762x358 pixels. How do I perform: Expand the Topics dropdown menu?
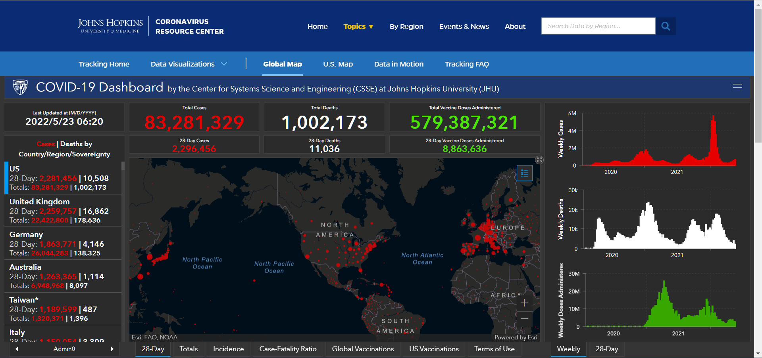(358, 27)
